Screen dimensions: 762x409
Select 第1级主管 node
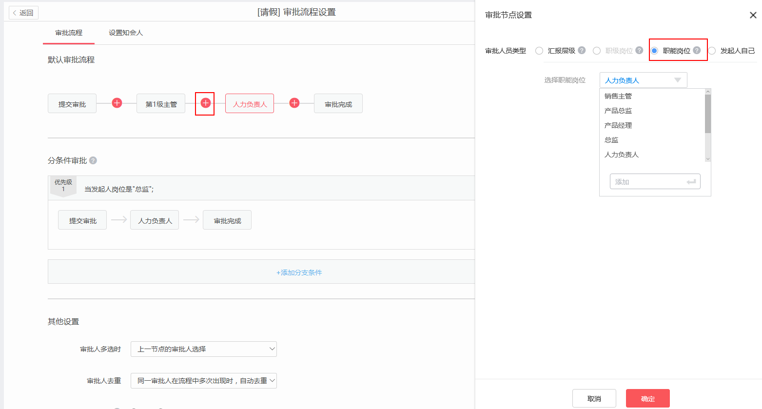click(161, 103)
